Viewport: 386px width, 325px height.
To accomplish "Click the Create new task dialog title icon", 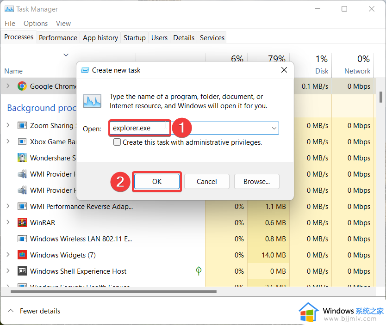I will point(85,70).
